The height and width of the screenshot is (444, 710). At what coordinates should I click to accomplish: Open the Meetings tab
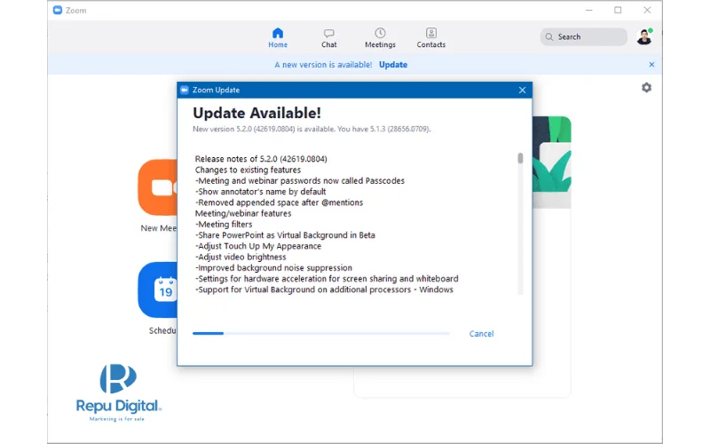tap(380, 38)
